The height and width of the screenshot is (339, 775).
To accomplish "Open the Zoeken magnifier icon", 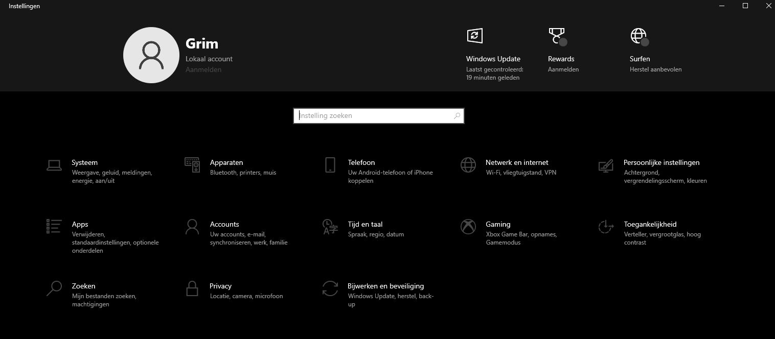I will (x=54, y=288).
